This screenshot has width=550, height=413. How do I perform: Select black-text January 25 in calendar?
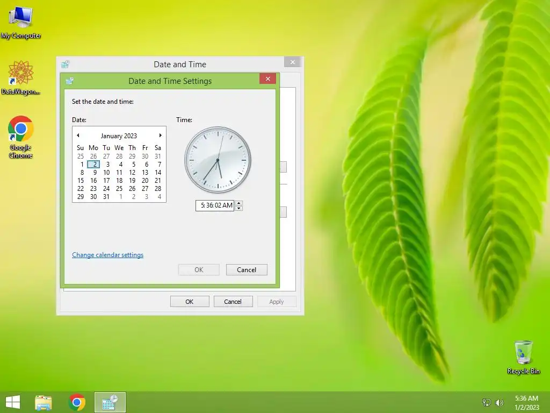pos(119,189)
